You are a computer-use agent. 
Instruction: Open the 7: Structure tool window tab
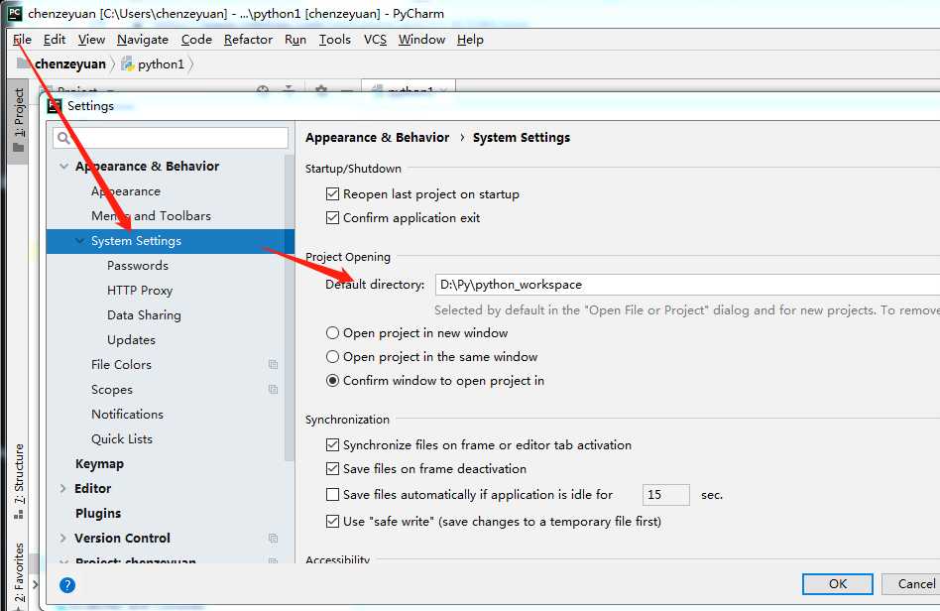point(19,481)
